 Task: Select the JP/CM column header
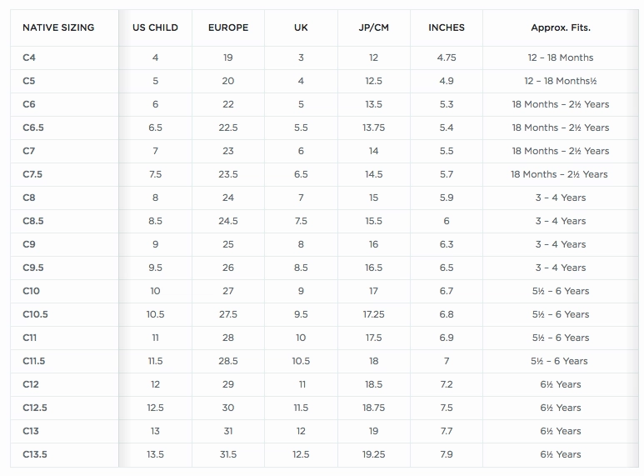(x=373, y=28)
